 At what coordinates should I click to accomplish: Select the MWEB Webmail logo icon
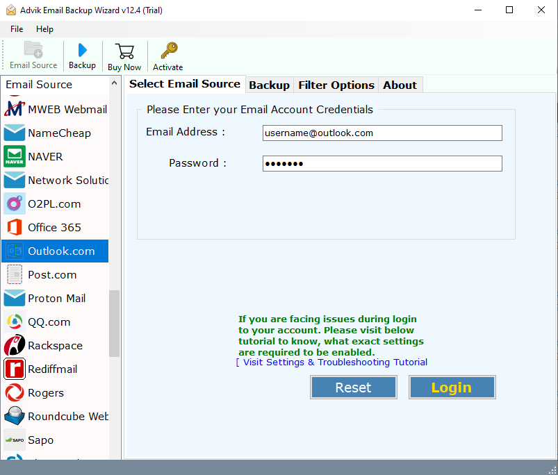(x=14, y=109)
